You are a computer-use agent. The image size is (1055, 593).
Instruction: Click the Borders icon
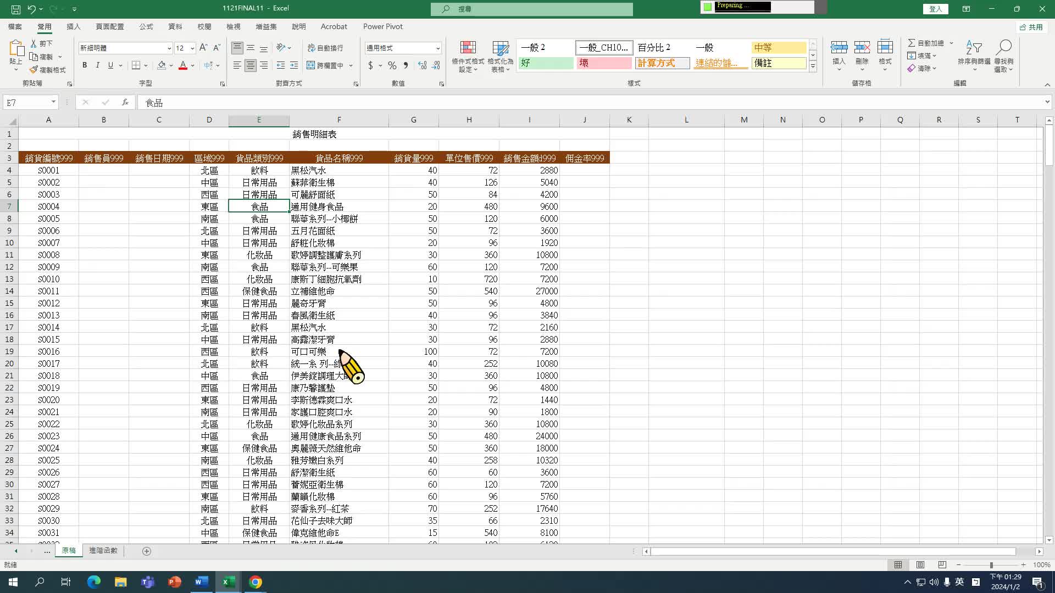136,65
